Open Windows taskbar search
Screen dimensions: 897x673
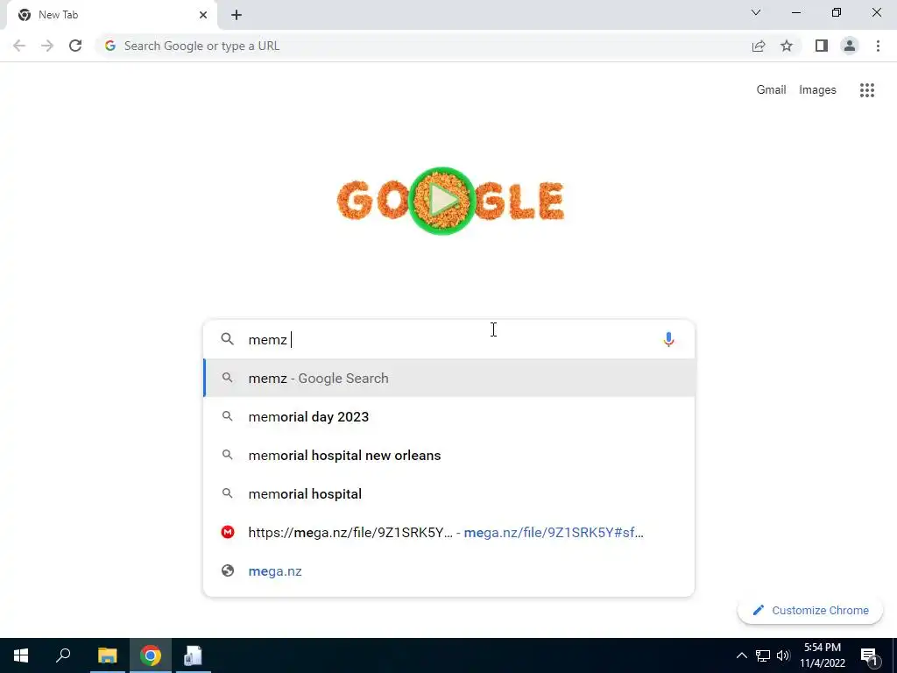pyautogui.click(x=63, y=655)
